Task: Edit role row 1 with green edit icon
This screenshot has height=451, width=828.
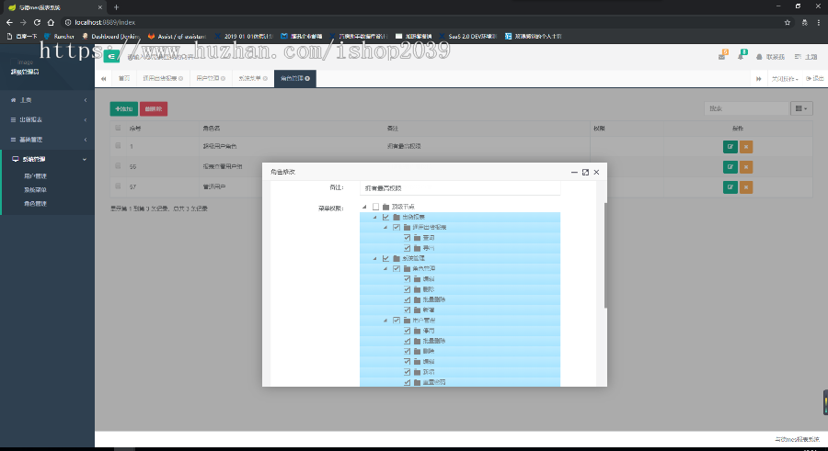Action: 730,147
